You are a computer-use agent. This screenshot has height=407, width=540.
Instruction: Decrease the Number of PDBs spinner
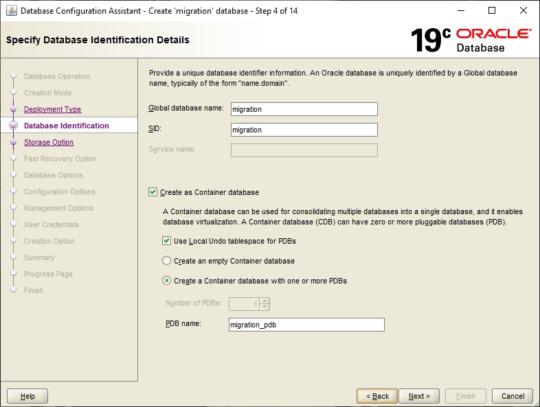click(265, 307)
